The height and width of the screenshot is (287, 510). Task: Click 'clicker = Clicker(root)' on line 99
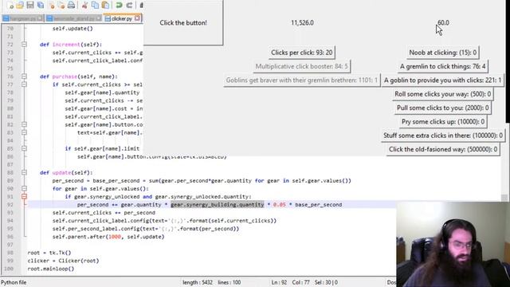tap(64, 261)
